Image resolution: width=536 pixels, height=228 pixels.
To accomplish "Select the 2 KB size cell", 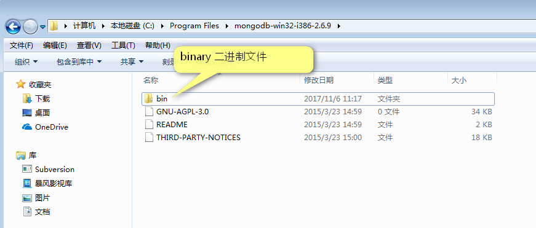I will 484,125.
